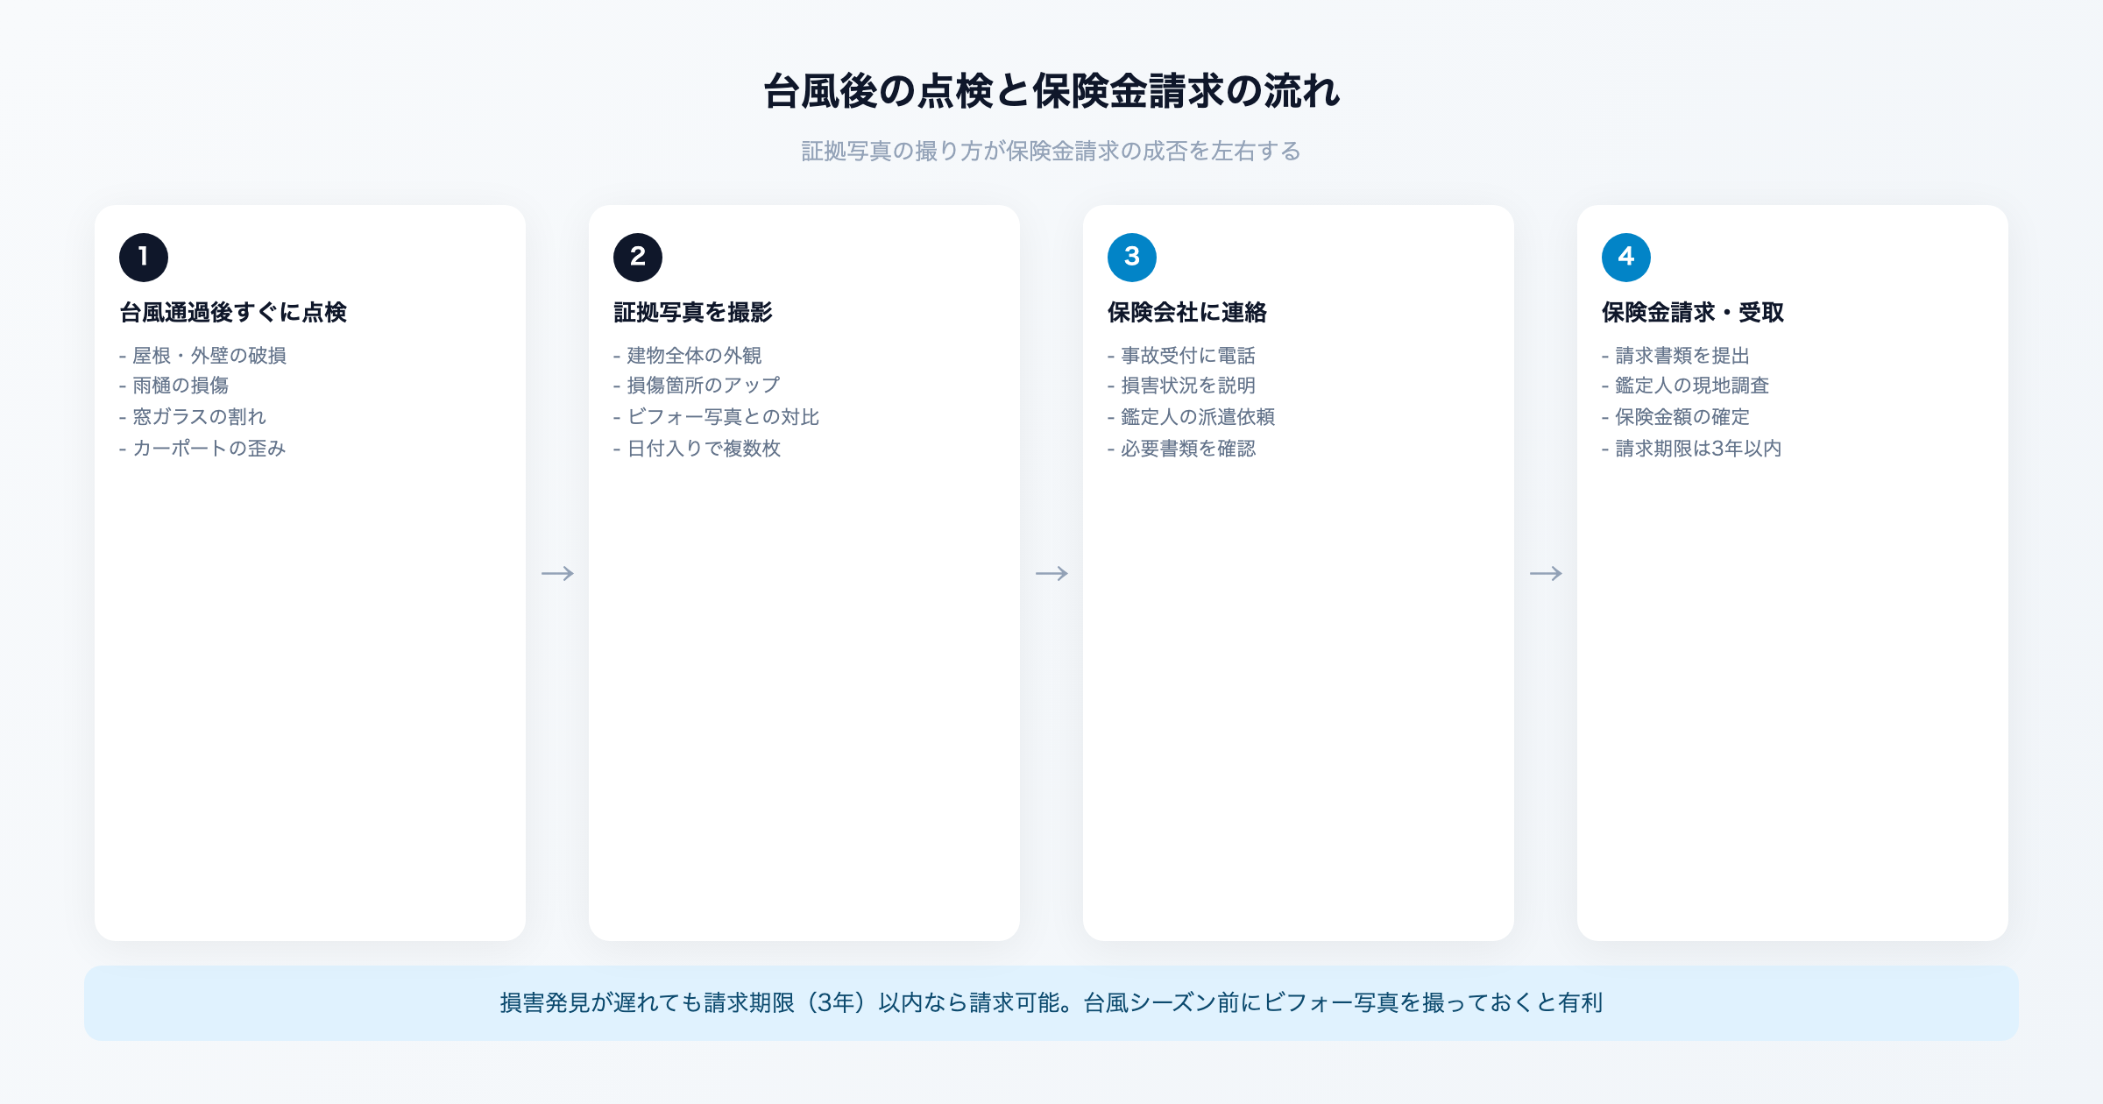Click the item 請求書類を提出
Screen dimensions: 2103x1104
point(1676,355)
